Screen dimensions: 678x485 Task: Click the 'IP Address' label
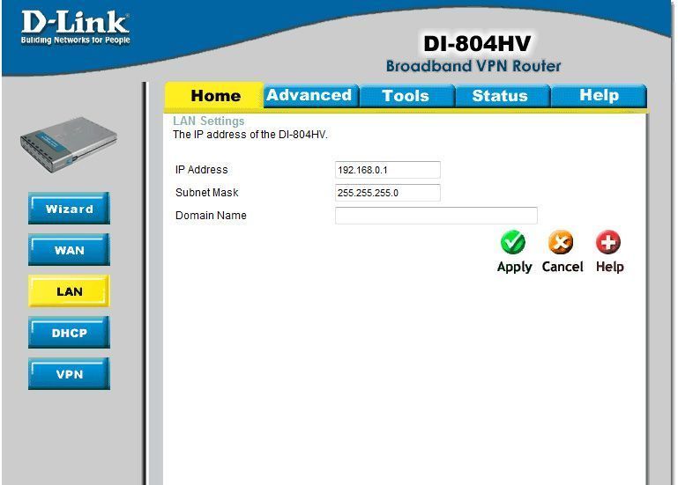coord(202,170)
